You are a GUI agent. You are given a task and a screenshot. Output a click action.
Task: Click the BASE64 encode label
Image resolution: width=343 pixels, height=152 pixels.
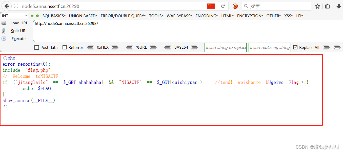(181, 47)
